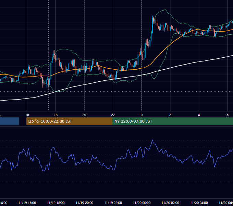The height and width of the screenshot is (206, 233).
Task: Click hour label 18 on upper time axis
Action: [x=56, y=115]
